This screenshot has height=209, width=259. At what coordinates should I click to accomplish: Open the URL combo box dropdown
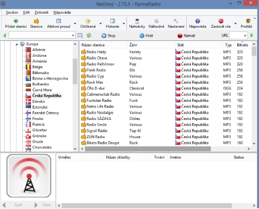[245, 35]
